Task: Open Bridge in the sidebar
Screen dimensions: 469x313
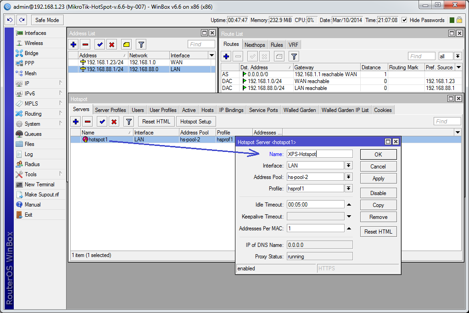Action: 31,53
